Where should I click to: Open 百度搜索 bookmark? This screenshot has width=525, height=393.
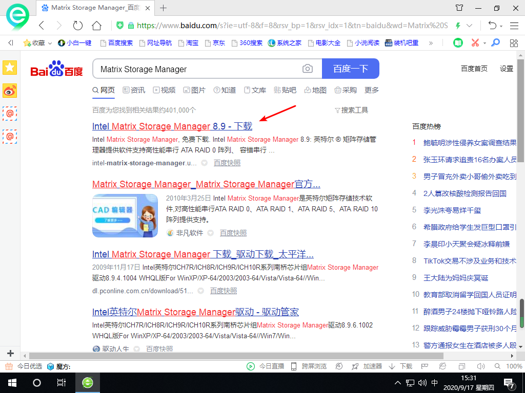click(x=117, y=43)
